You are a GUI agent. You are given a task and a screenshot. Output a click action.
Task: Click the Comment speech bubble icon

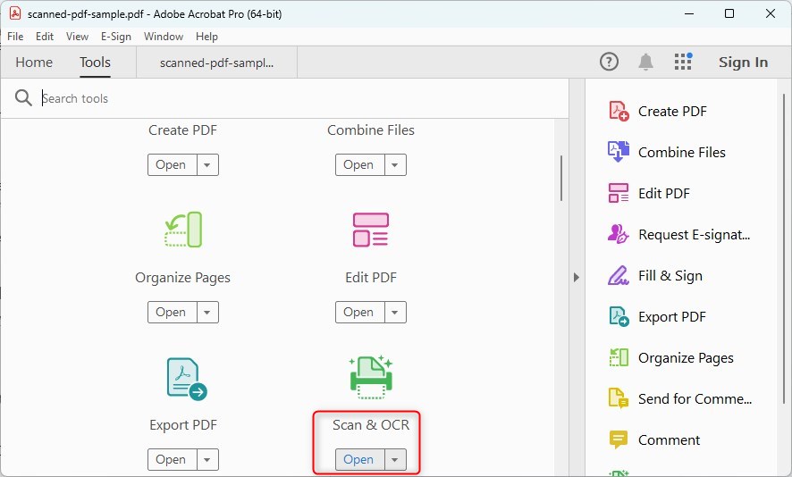tap(619, 439)
